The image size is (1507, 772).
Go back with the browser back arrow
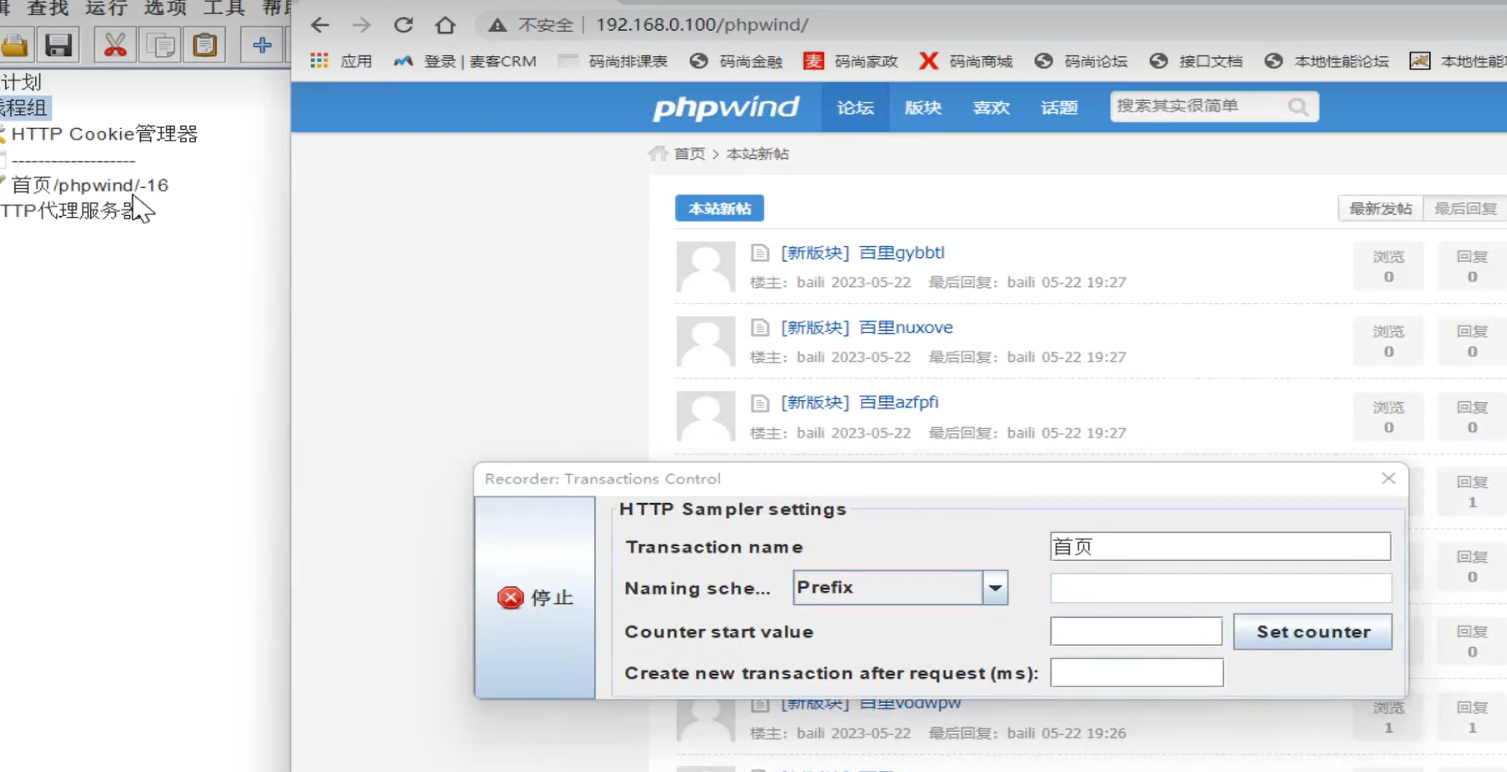[x=320, y=25]
